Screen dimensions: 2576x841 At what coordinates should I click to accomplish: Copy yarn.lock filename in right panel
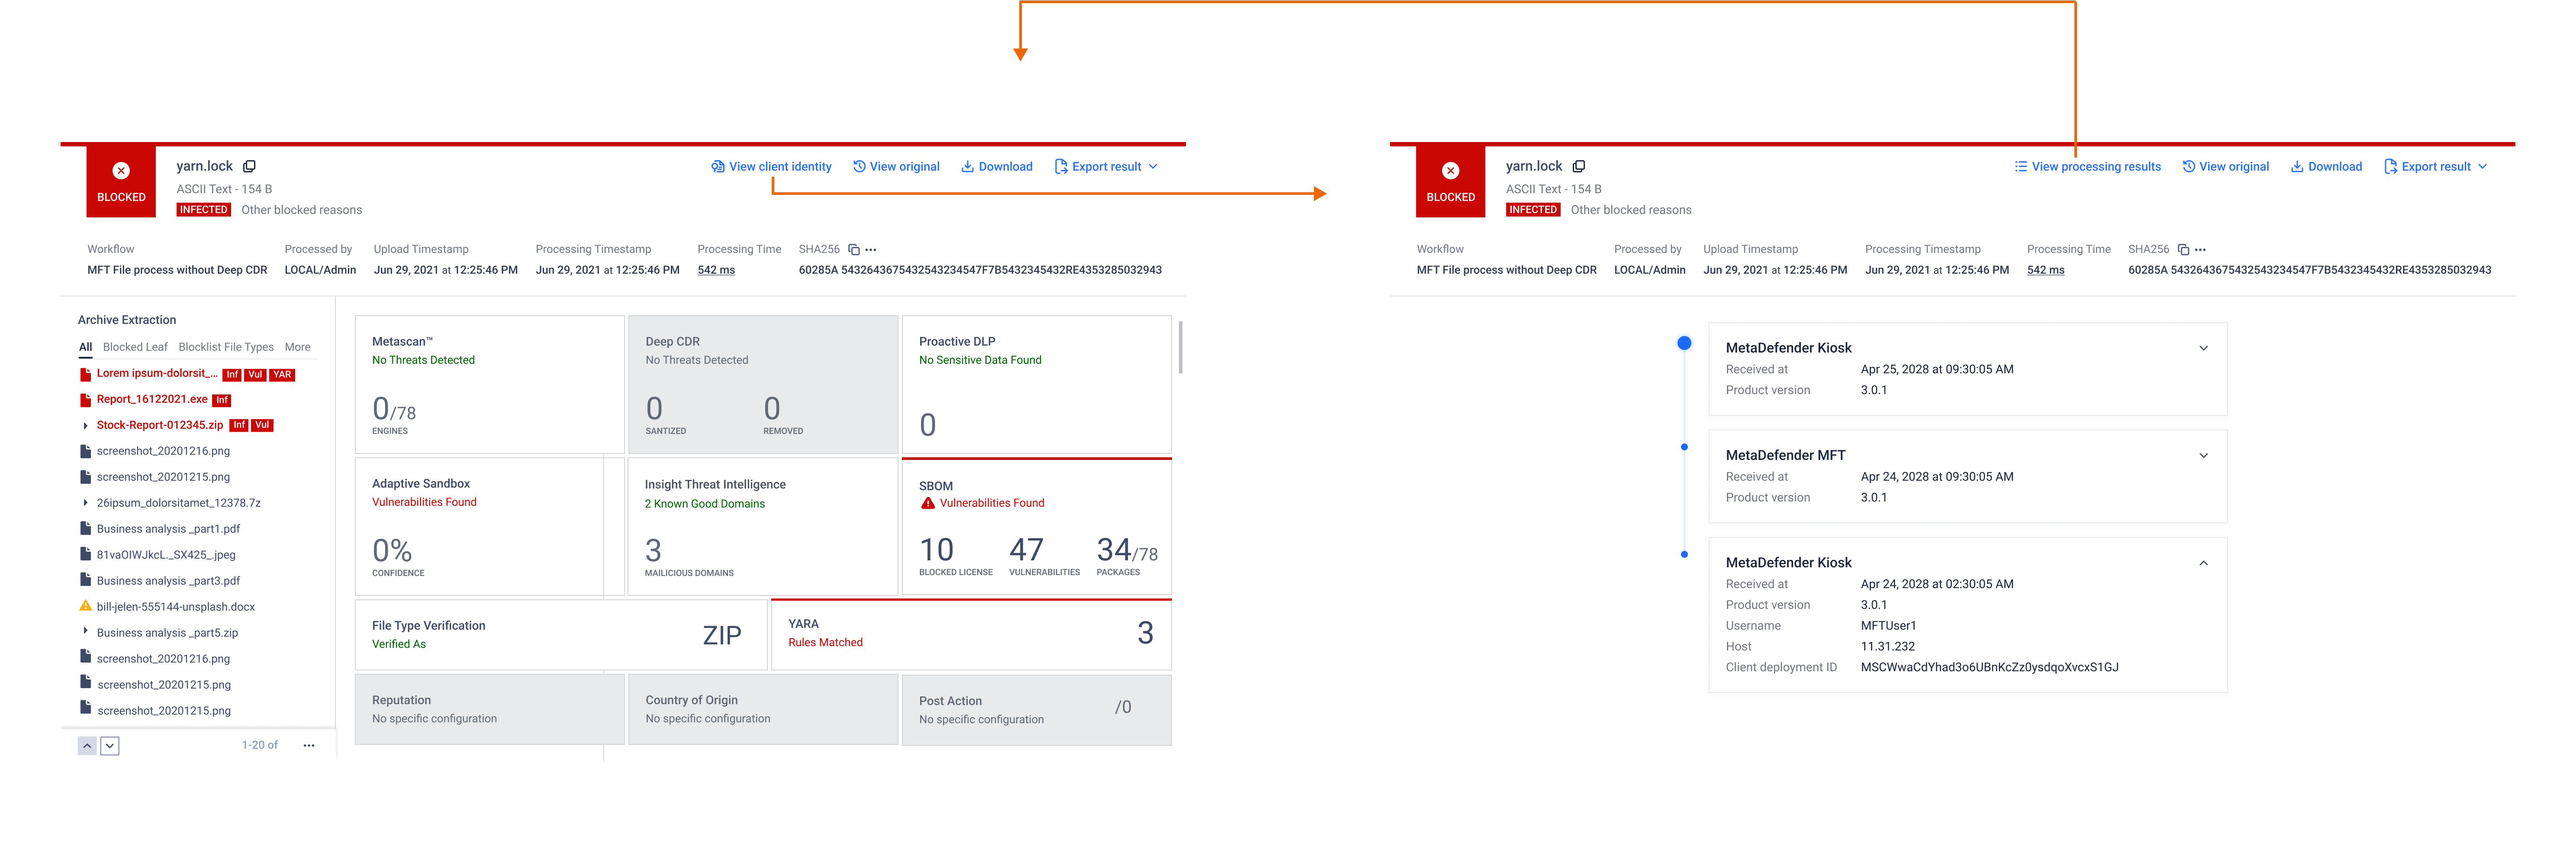1579,166
